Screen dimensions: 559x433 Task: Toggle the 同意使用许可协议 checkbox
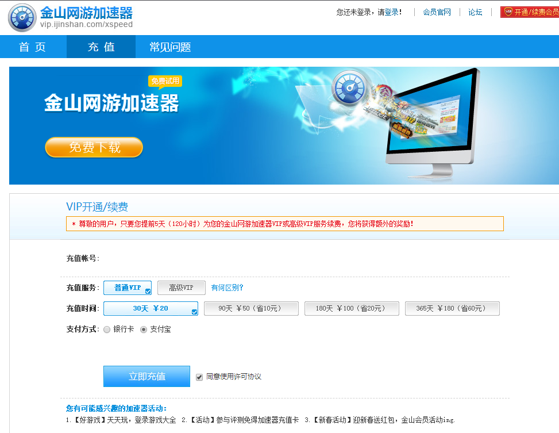[199, 377]
